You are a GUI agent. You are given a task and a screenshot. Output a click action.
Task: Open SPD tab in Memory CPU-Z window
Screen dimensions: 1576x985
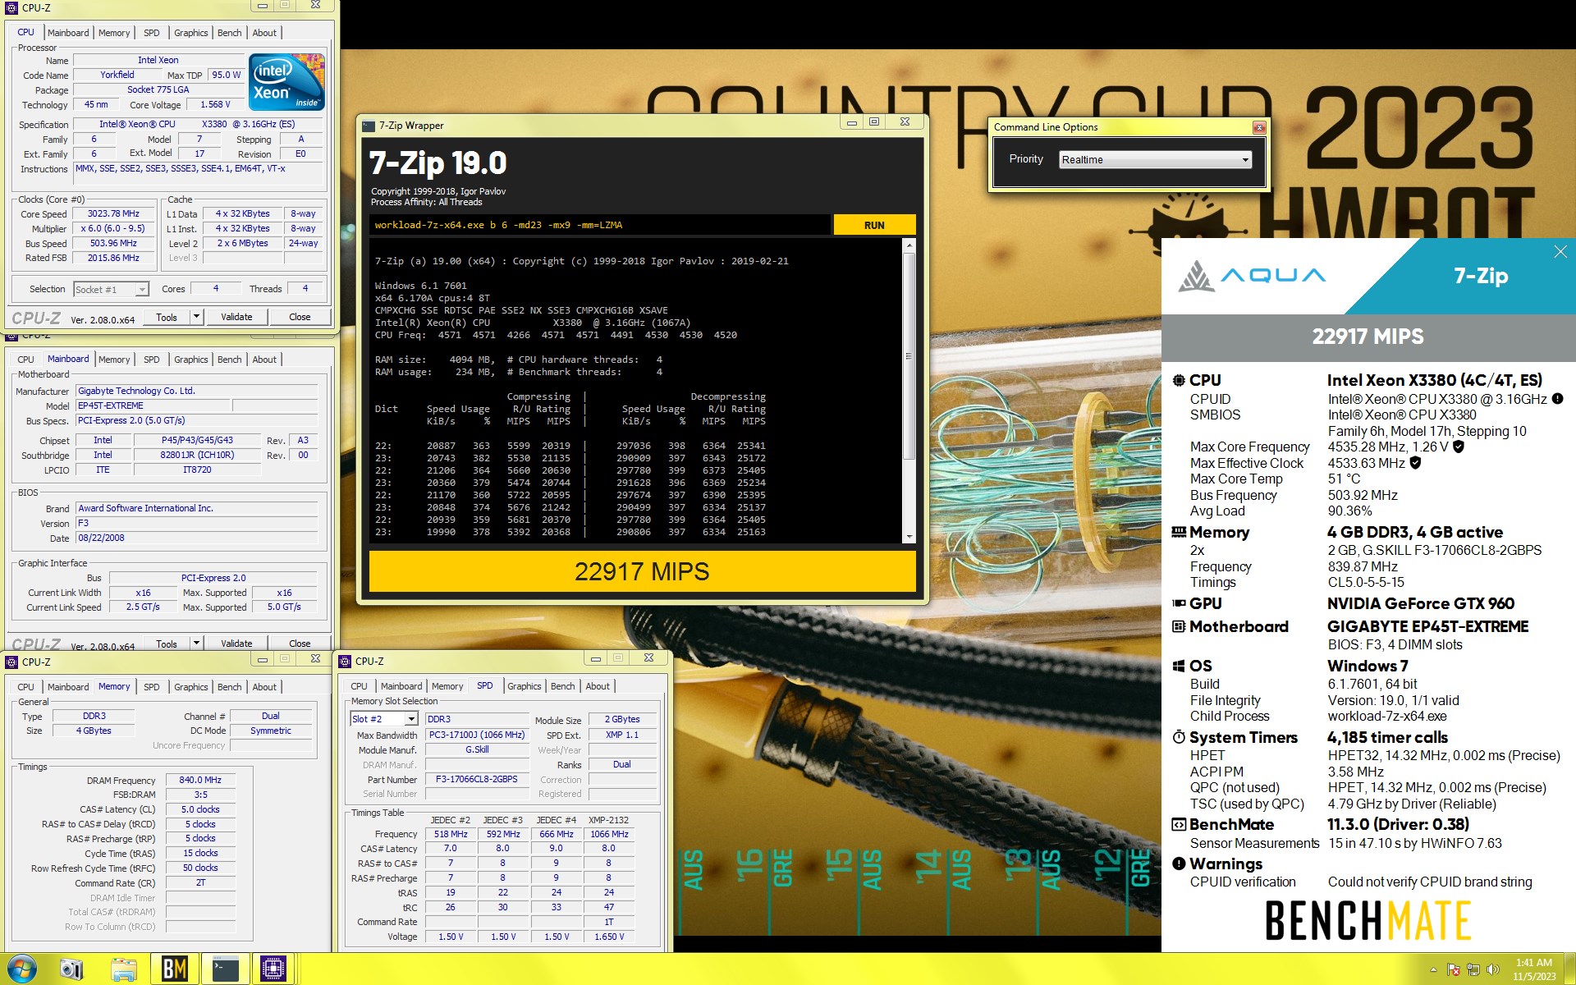152,687
